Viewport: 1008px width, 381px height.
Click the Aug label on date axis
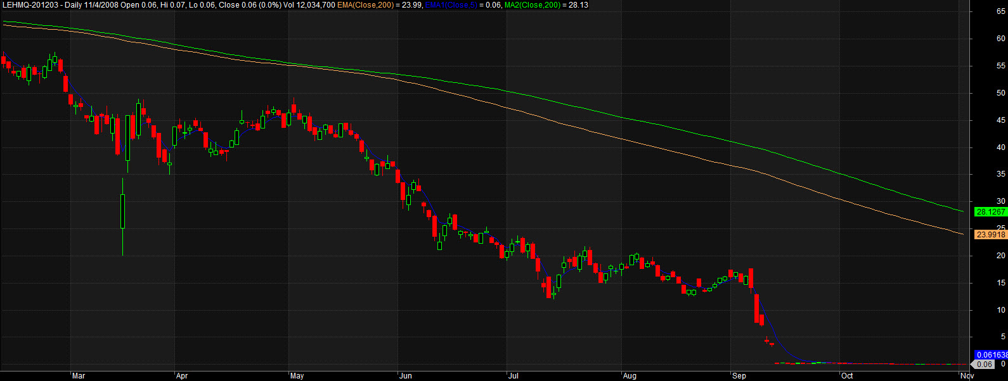[630, 376]
